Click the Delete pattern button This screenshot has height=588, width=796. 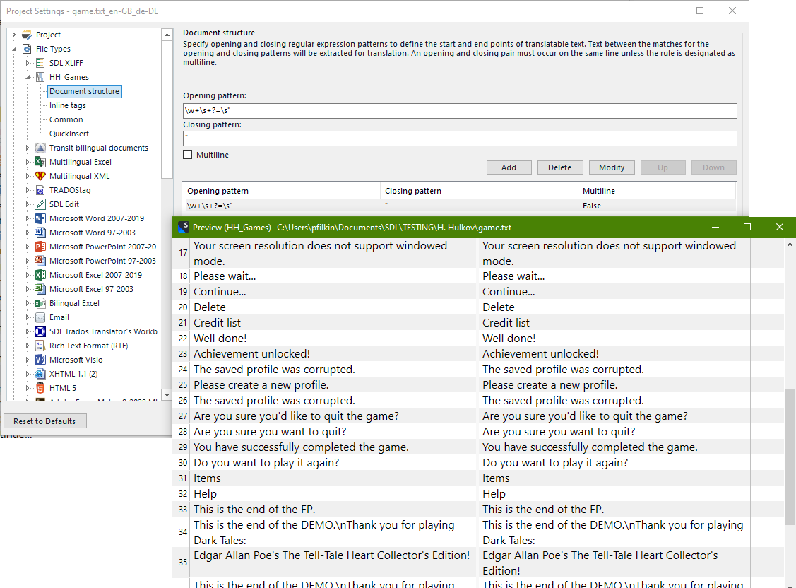click(559, 167)
